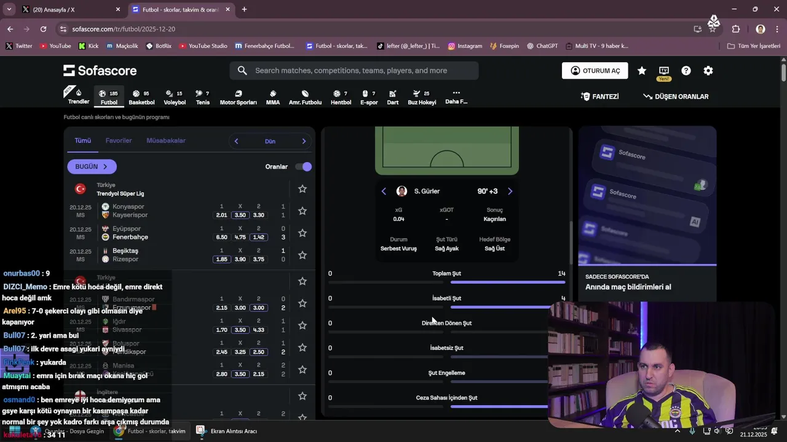Click the Toplam Şut comparison bar

[447, 282]
